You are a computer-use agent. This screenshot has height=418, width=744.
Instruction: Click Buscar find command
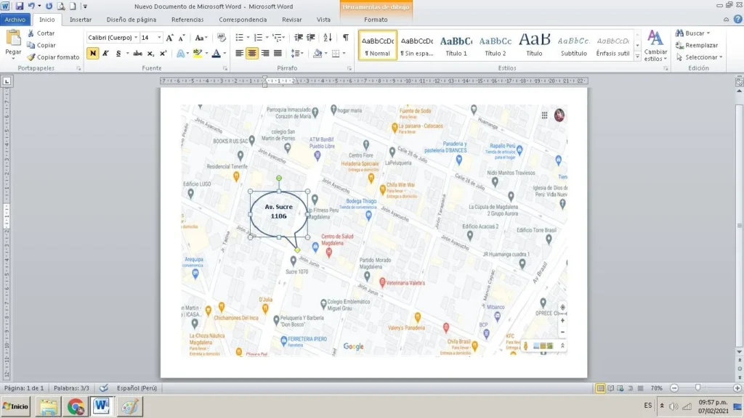[692, 33]
